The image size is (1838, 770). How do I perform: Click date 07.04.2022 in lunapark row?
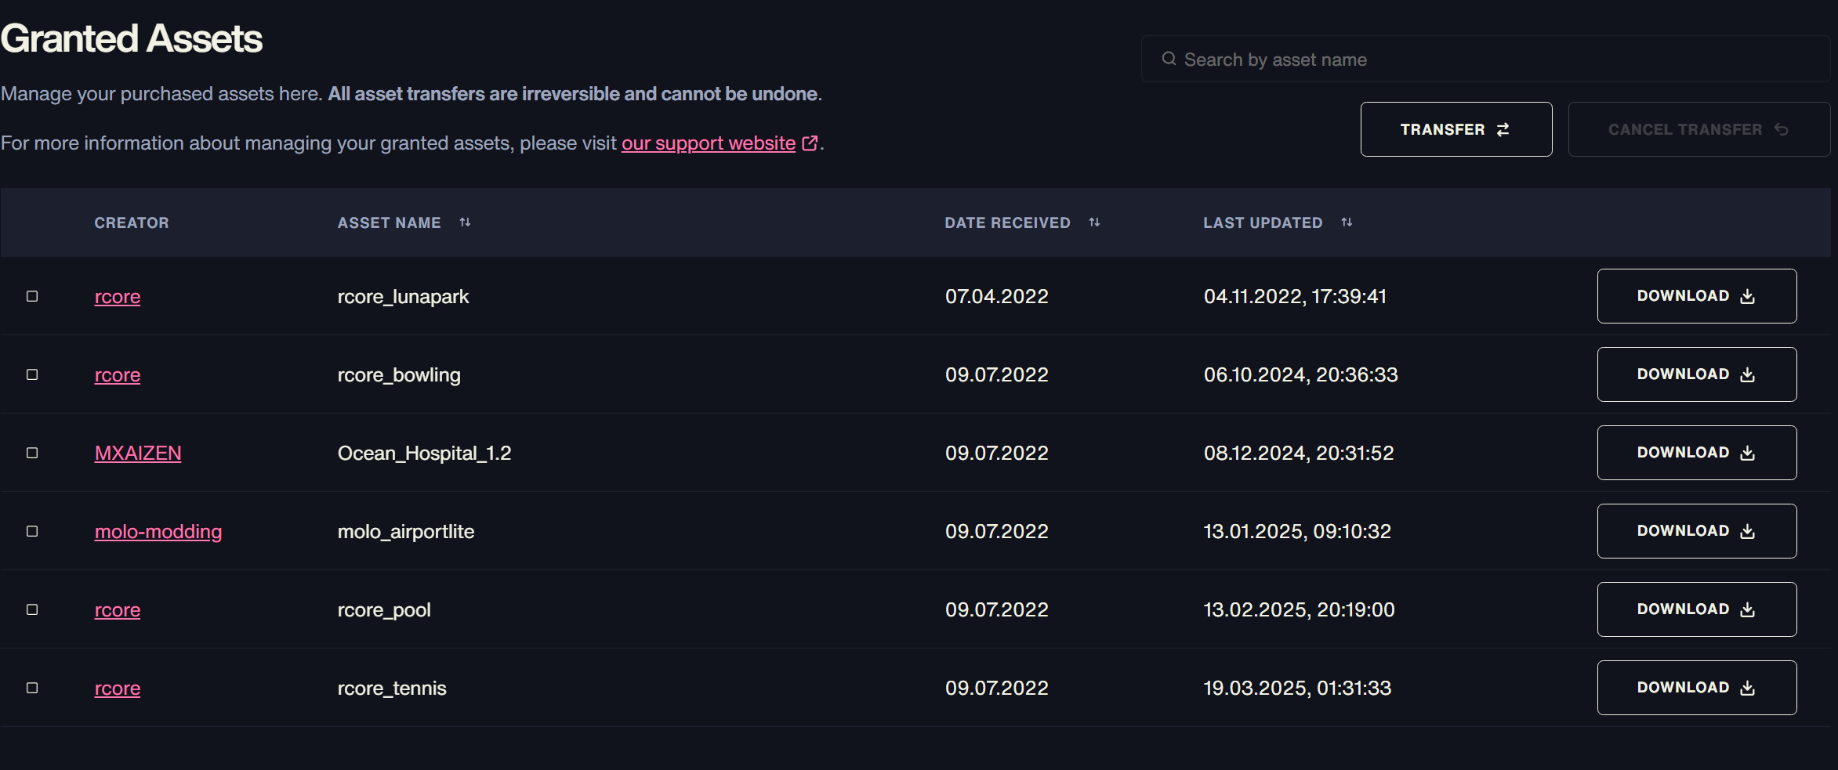tap(996, 297)
